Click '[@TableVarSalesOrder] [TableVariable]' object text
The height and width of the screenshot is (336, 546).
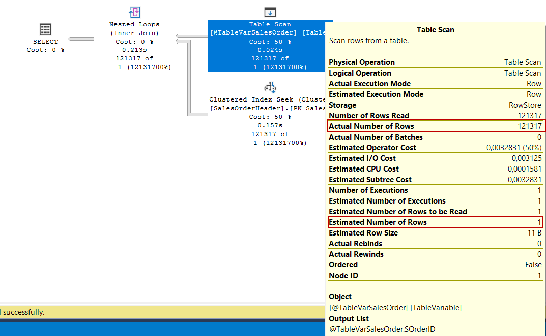pos(395,308)
